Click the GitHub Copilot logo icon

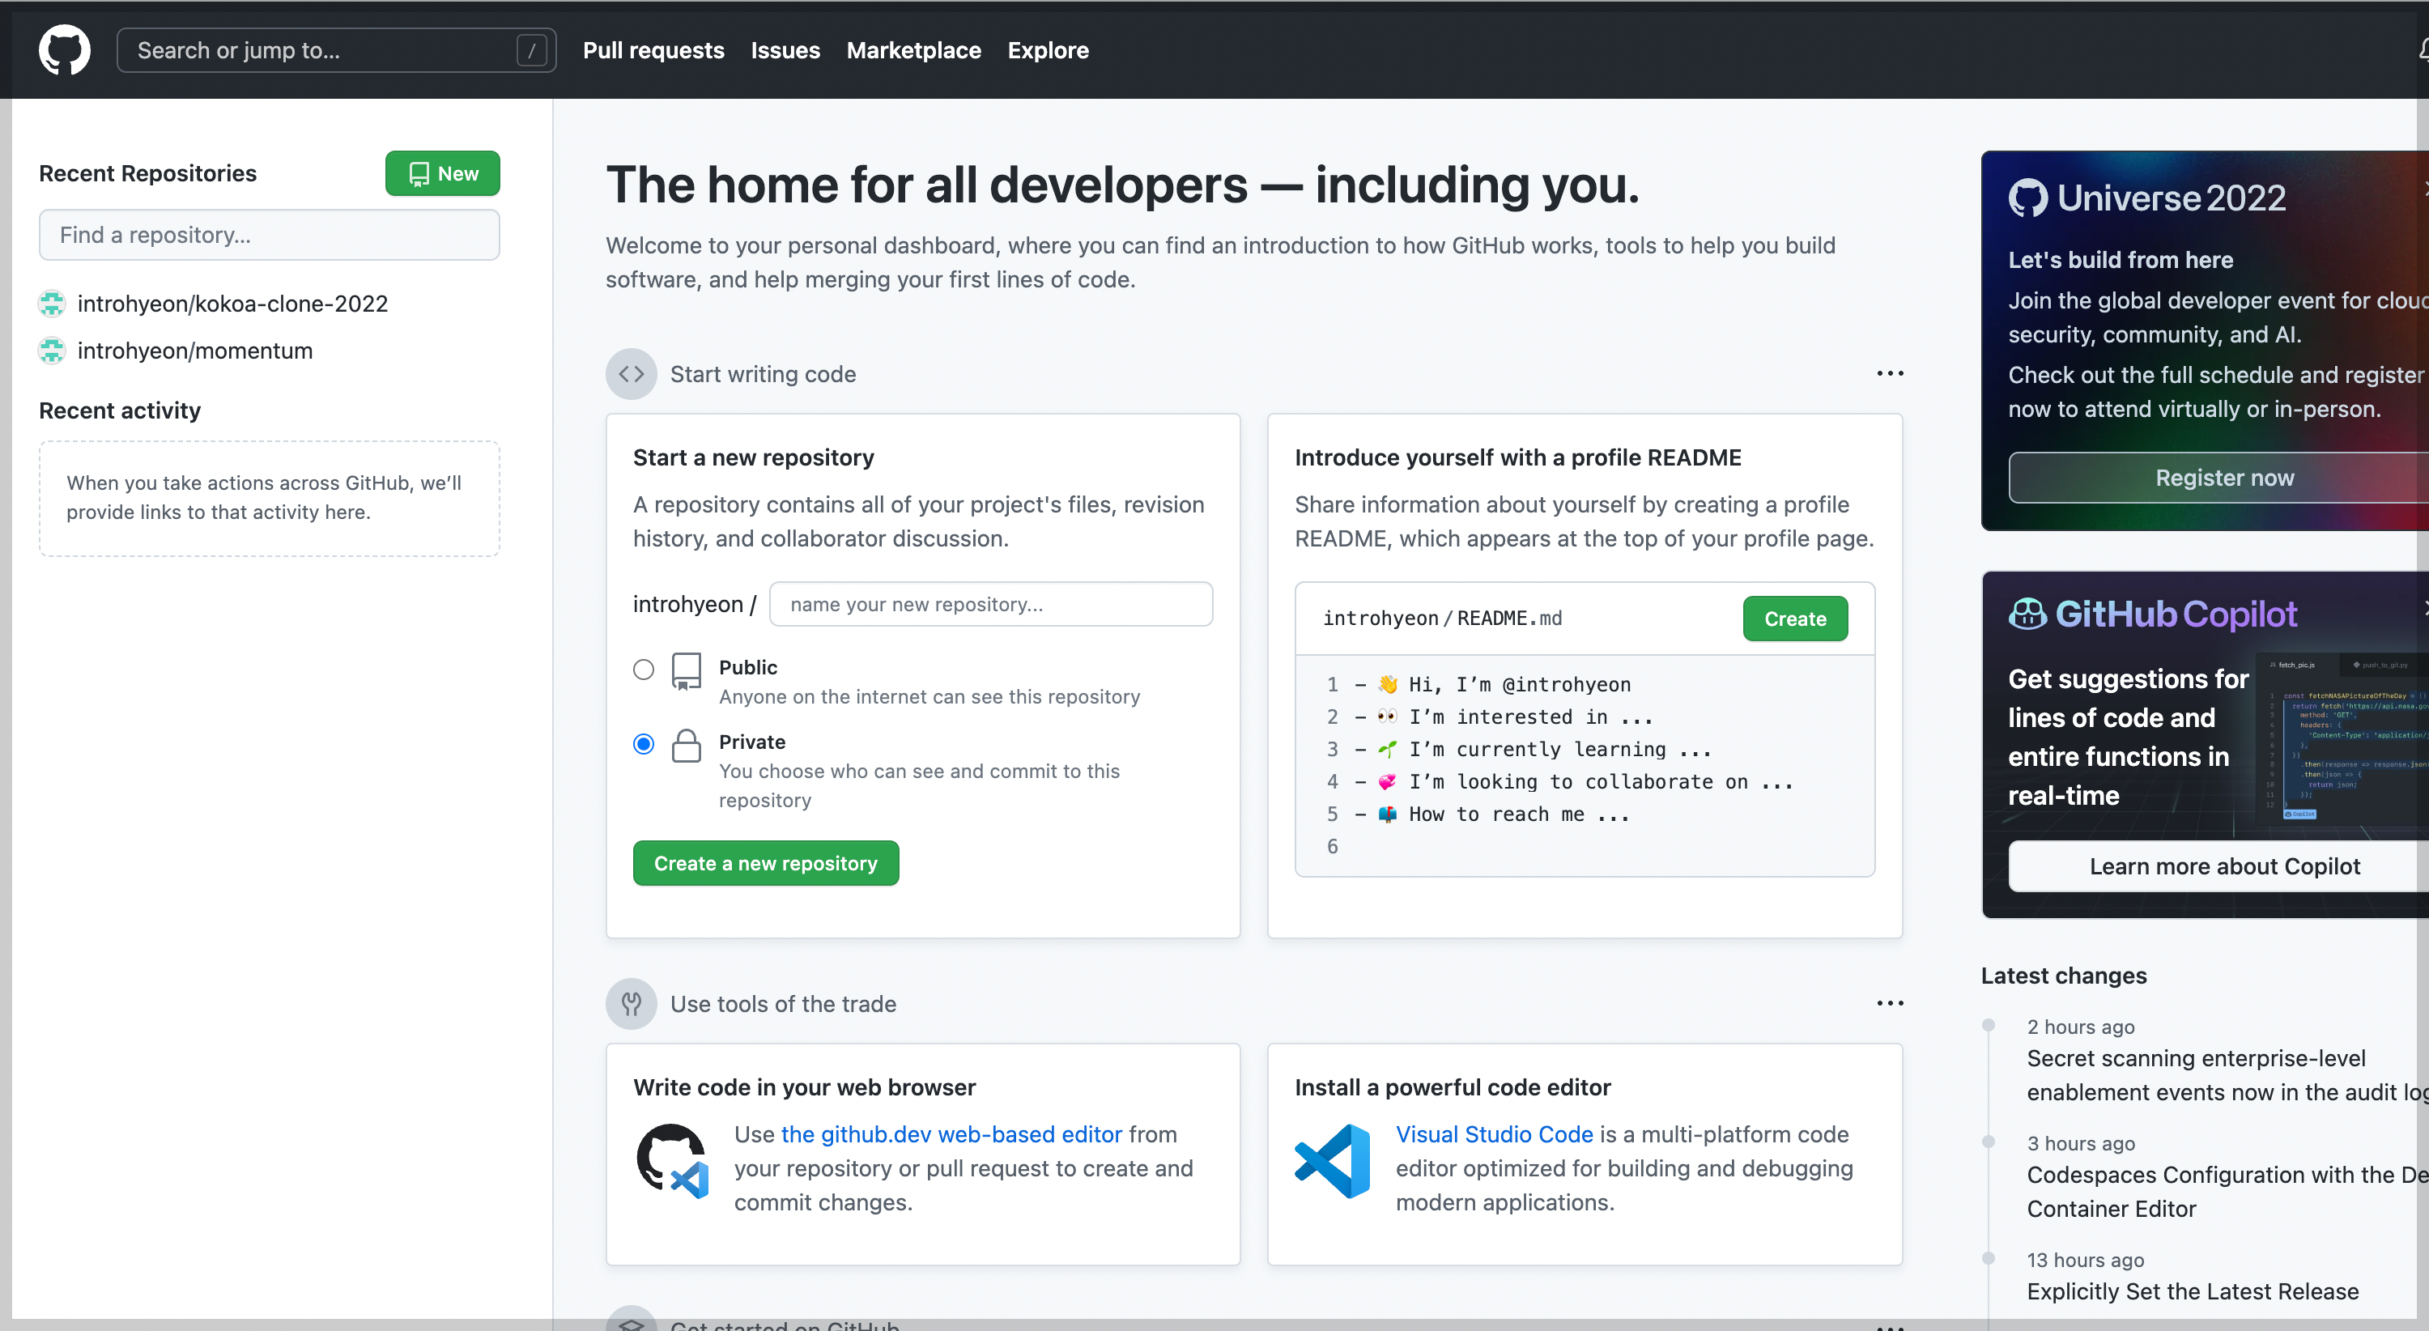tap(2027, 614)
